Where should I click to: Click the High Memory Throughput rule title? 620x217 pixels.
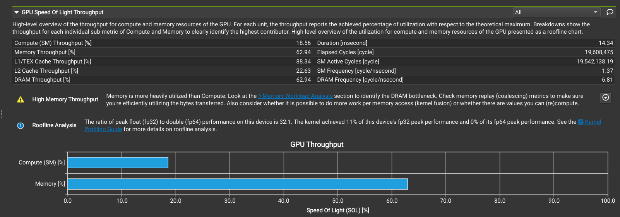pos(65,99)
